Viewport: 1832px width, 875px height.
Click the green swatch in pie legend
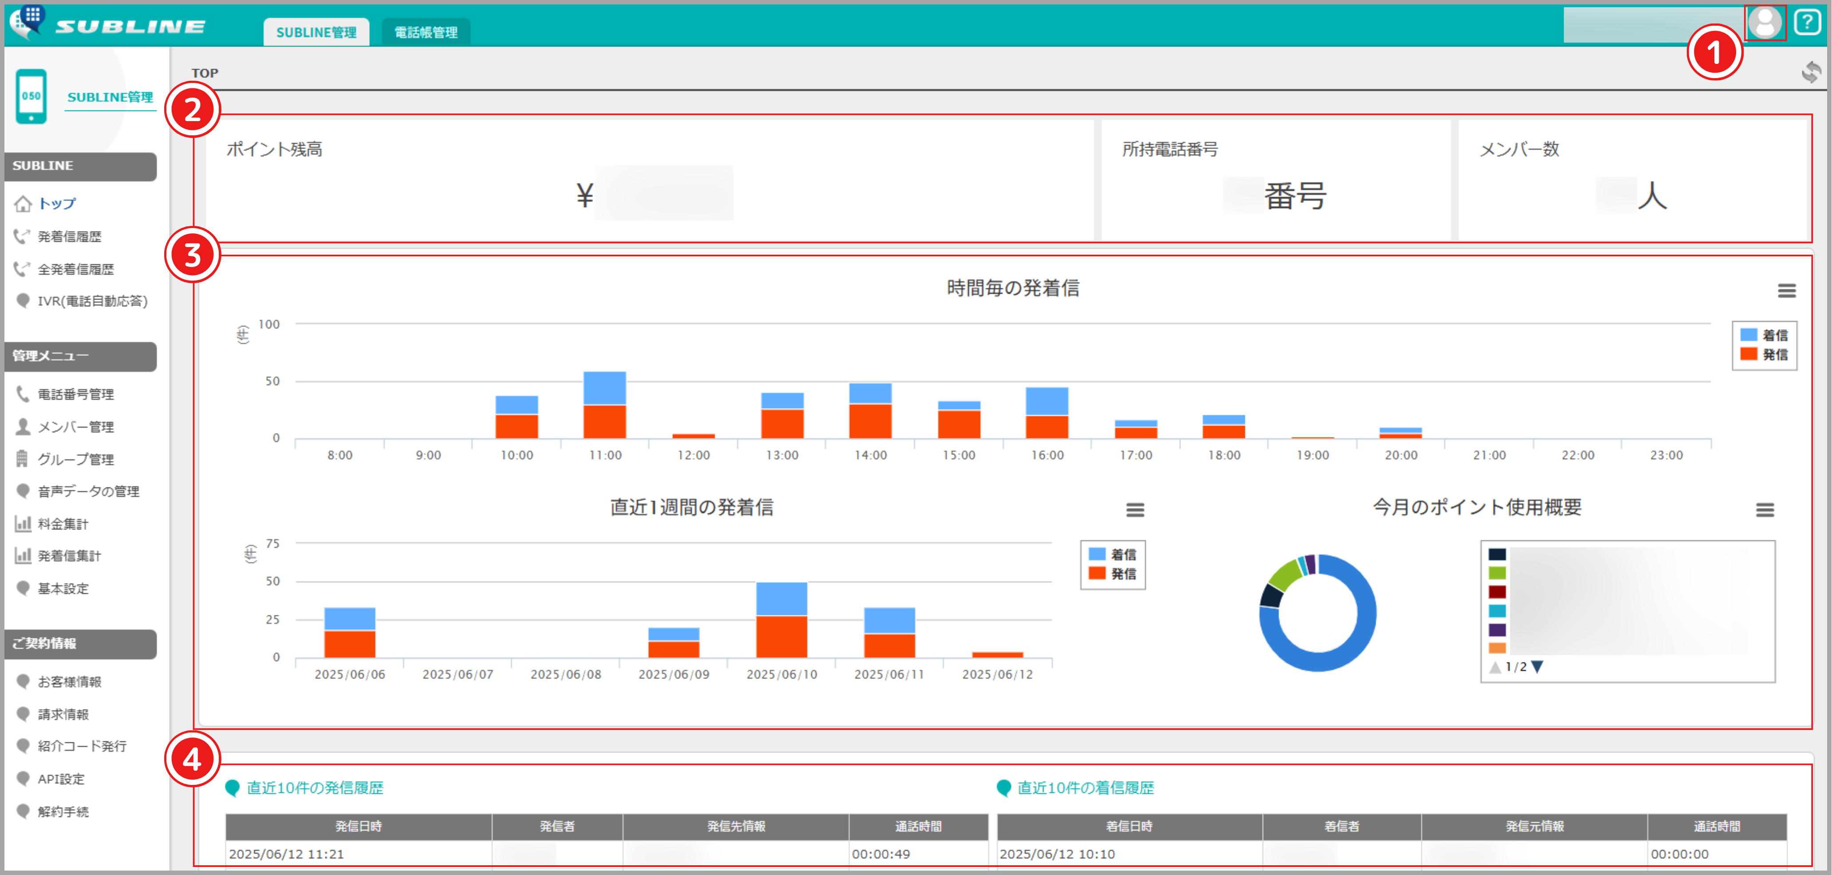[x=1497, y=573]
